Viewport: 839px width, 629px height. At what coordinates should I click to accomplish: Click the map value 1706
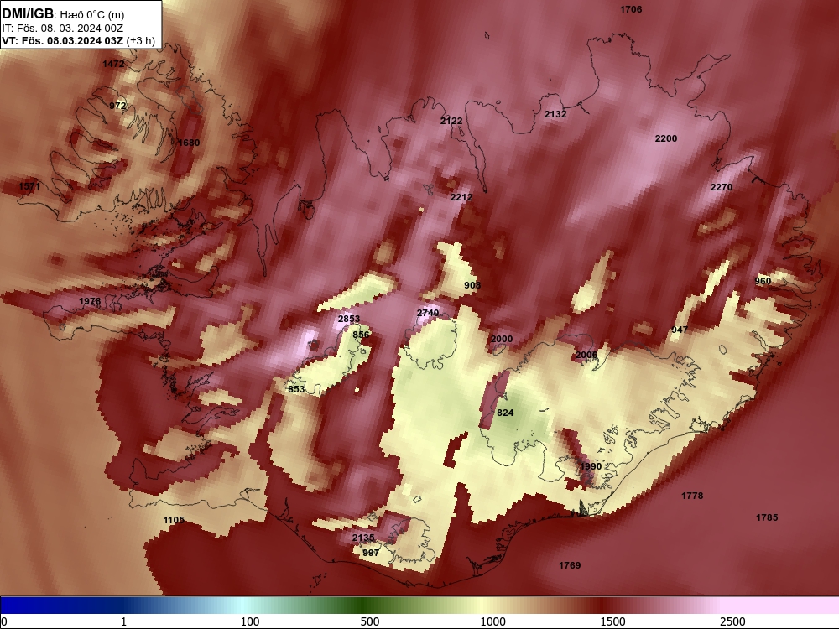631,9
